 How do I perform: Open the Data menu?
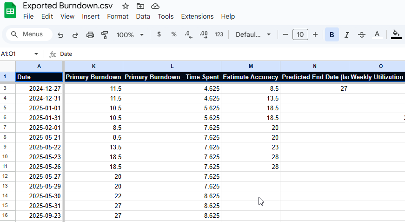143,16
